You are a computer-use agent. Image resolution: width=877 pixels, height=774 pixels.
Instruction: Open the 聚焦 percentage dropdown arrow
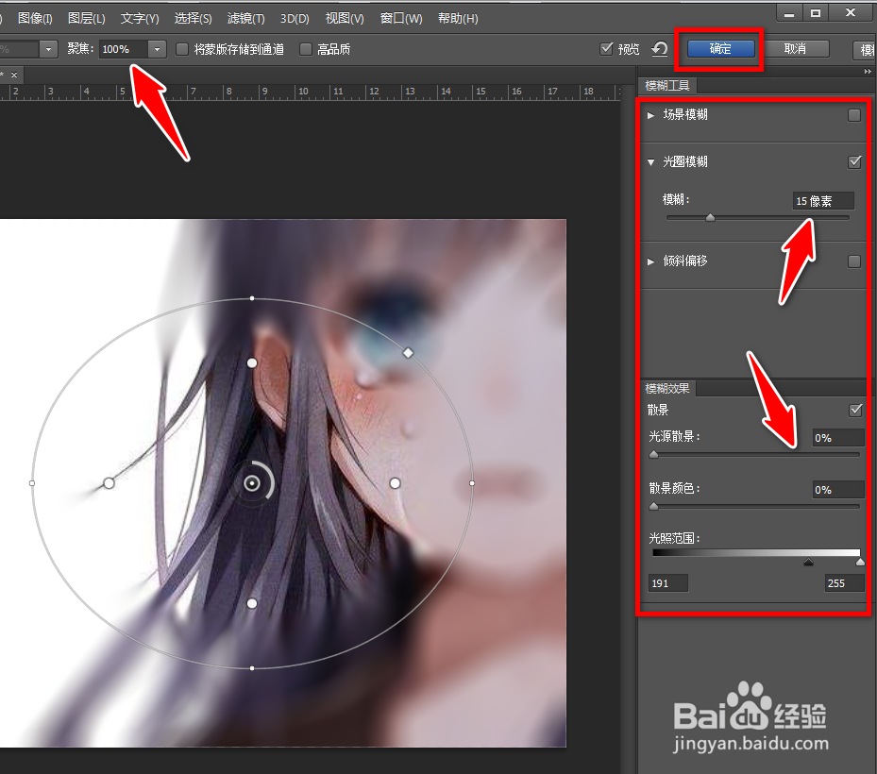pyautogui.click(x=157, y=49)
